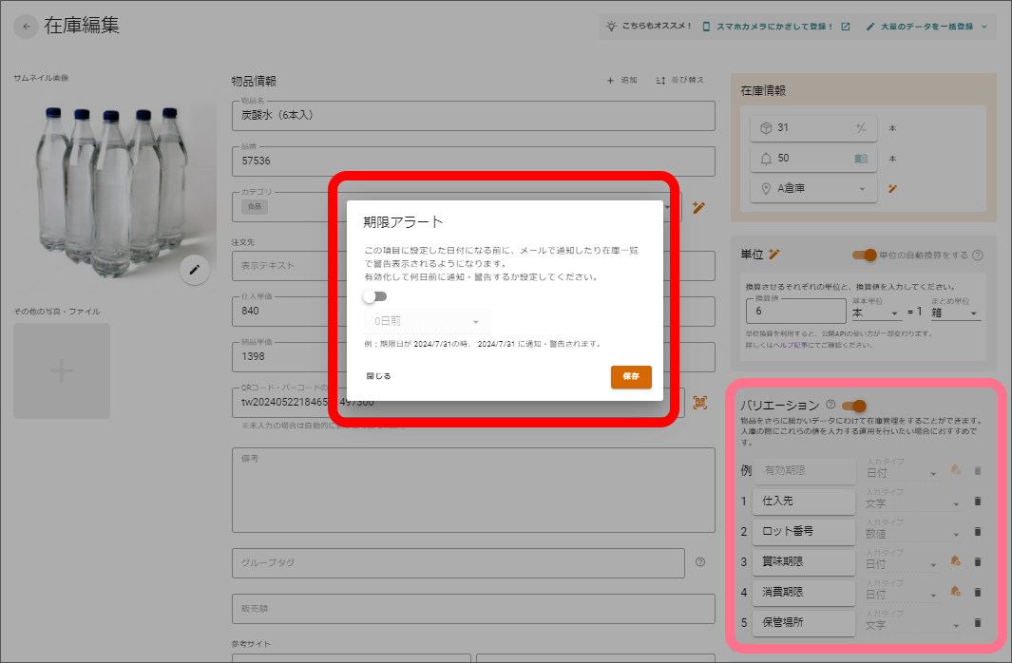The width and height of the screenshot is (1012, 663).
Task: Click the add photo placeholder box
Action: [62, 370]
